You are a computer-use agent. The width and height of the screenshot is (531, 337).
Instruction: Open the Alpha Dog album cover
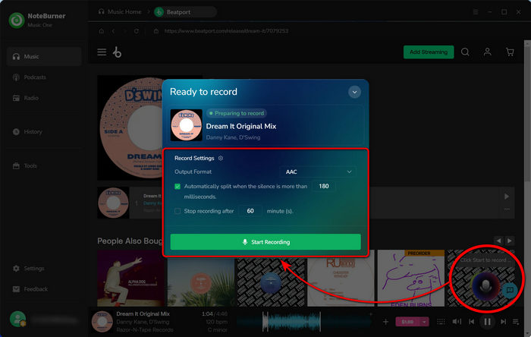pos(130,279)
